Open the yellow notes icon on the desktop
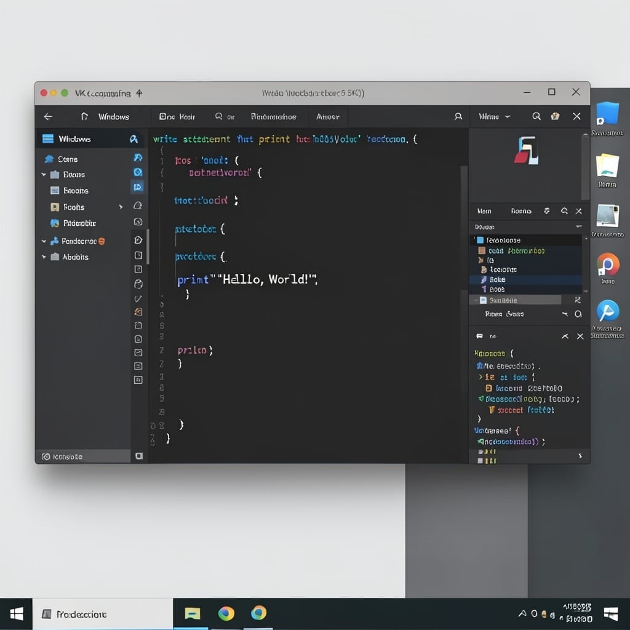The image size is (630, 630). tap(607, 165)
